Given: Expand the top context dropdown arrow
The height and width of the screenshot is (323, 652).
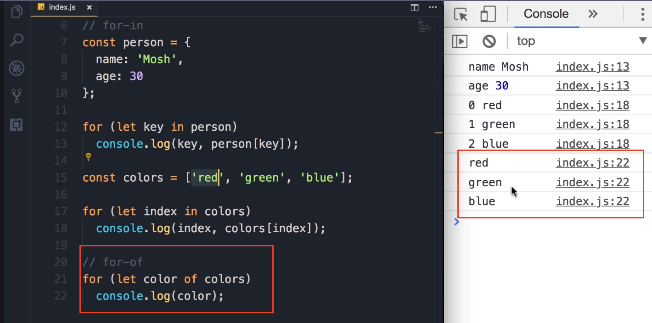Looking at the screenshot, I should pos(643,41).
